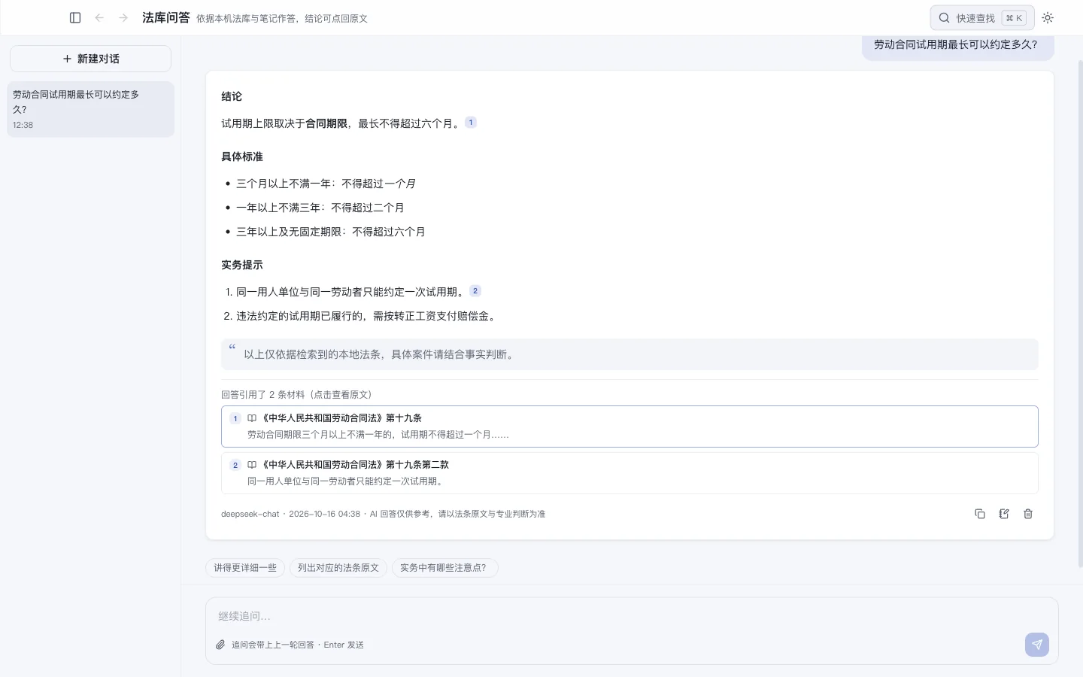This screenshot has width=1083, height=677.
Task: Click bullet 一年以上不满三年:不得超过二个月
Action: (x=320, y=208)
